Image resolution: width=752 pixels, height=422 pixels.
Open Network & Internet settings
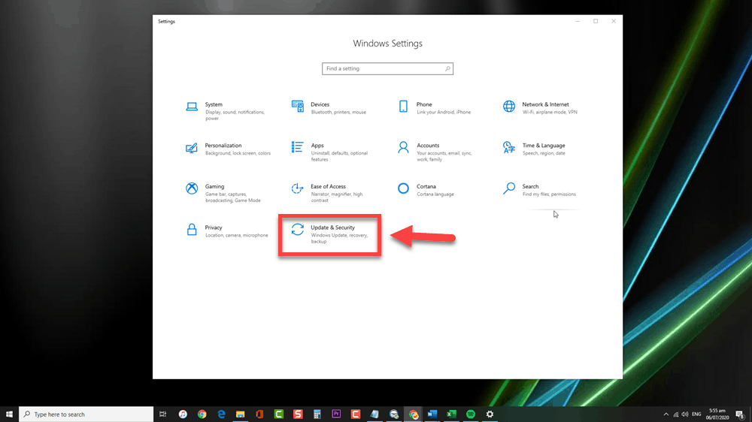(x=540, y=108)
